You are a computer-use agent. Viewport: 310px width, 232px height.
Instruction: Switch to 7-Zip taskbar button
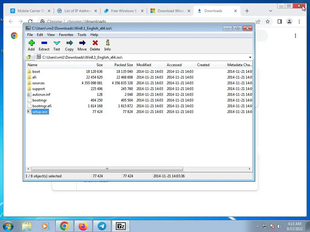121,226
